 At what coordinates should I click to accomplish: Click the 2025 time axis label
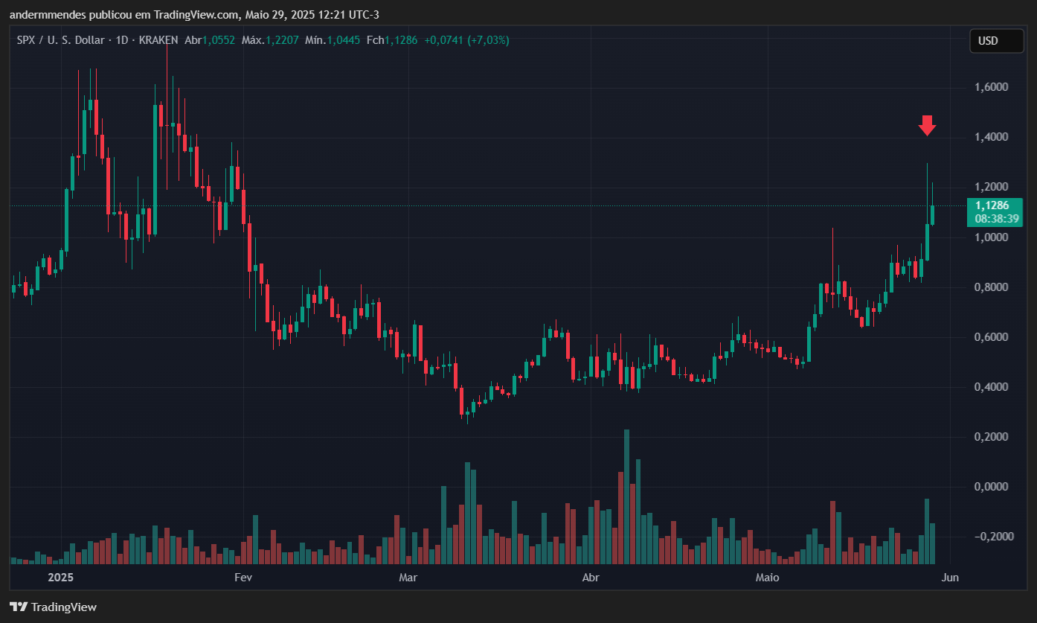click(60, 578)
